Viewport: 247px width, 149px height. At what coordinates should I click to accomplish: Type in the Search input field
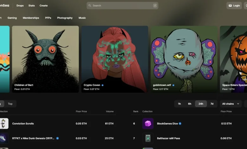pos(122,6)
